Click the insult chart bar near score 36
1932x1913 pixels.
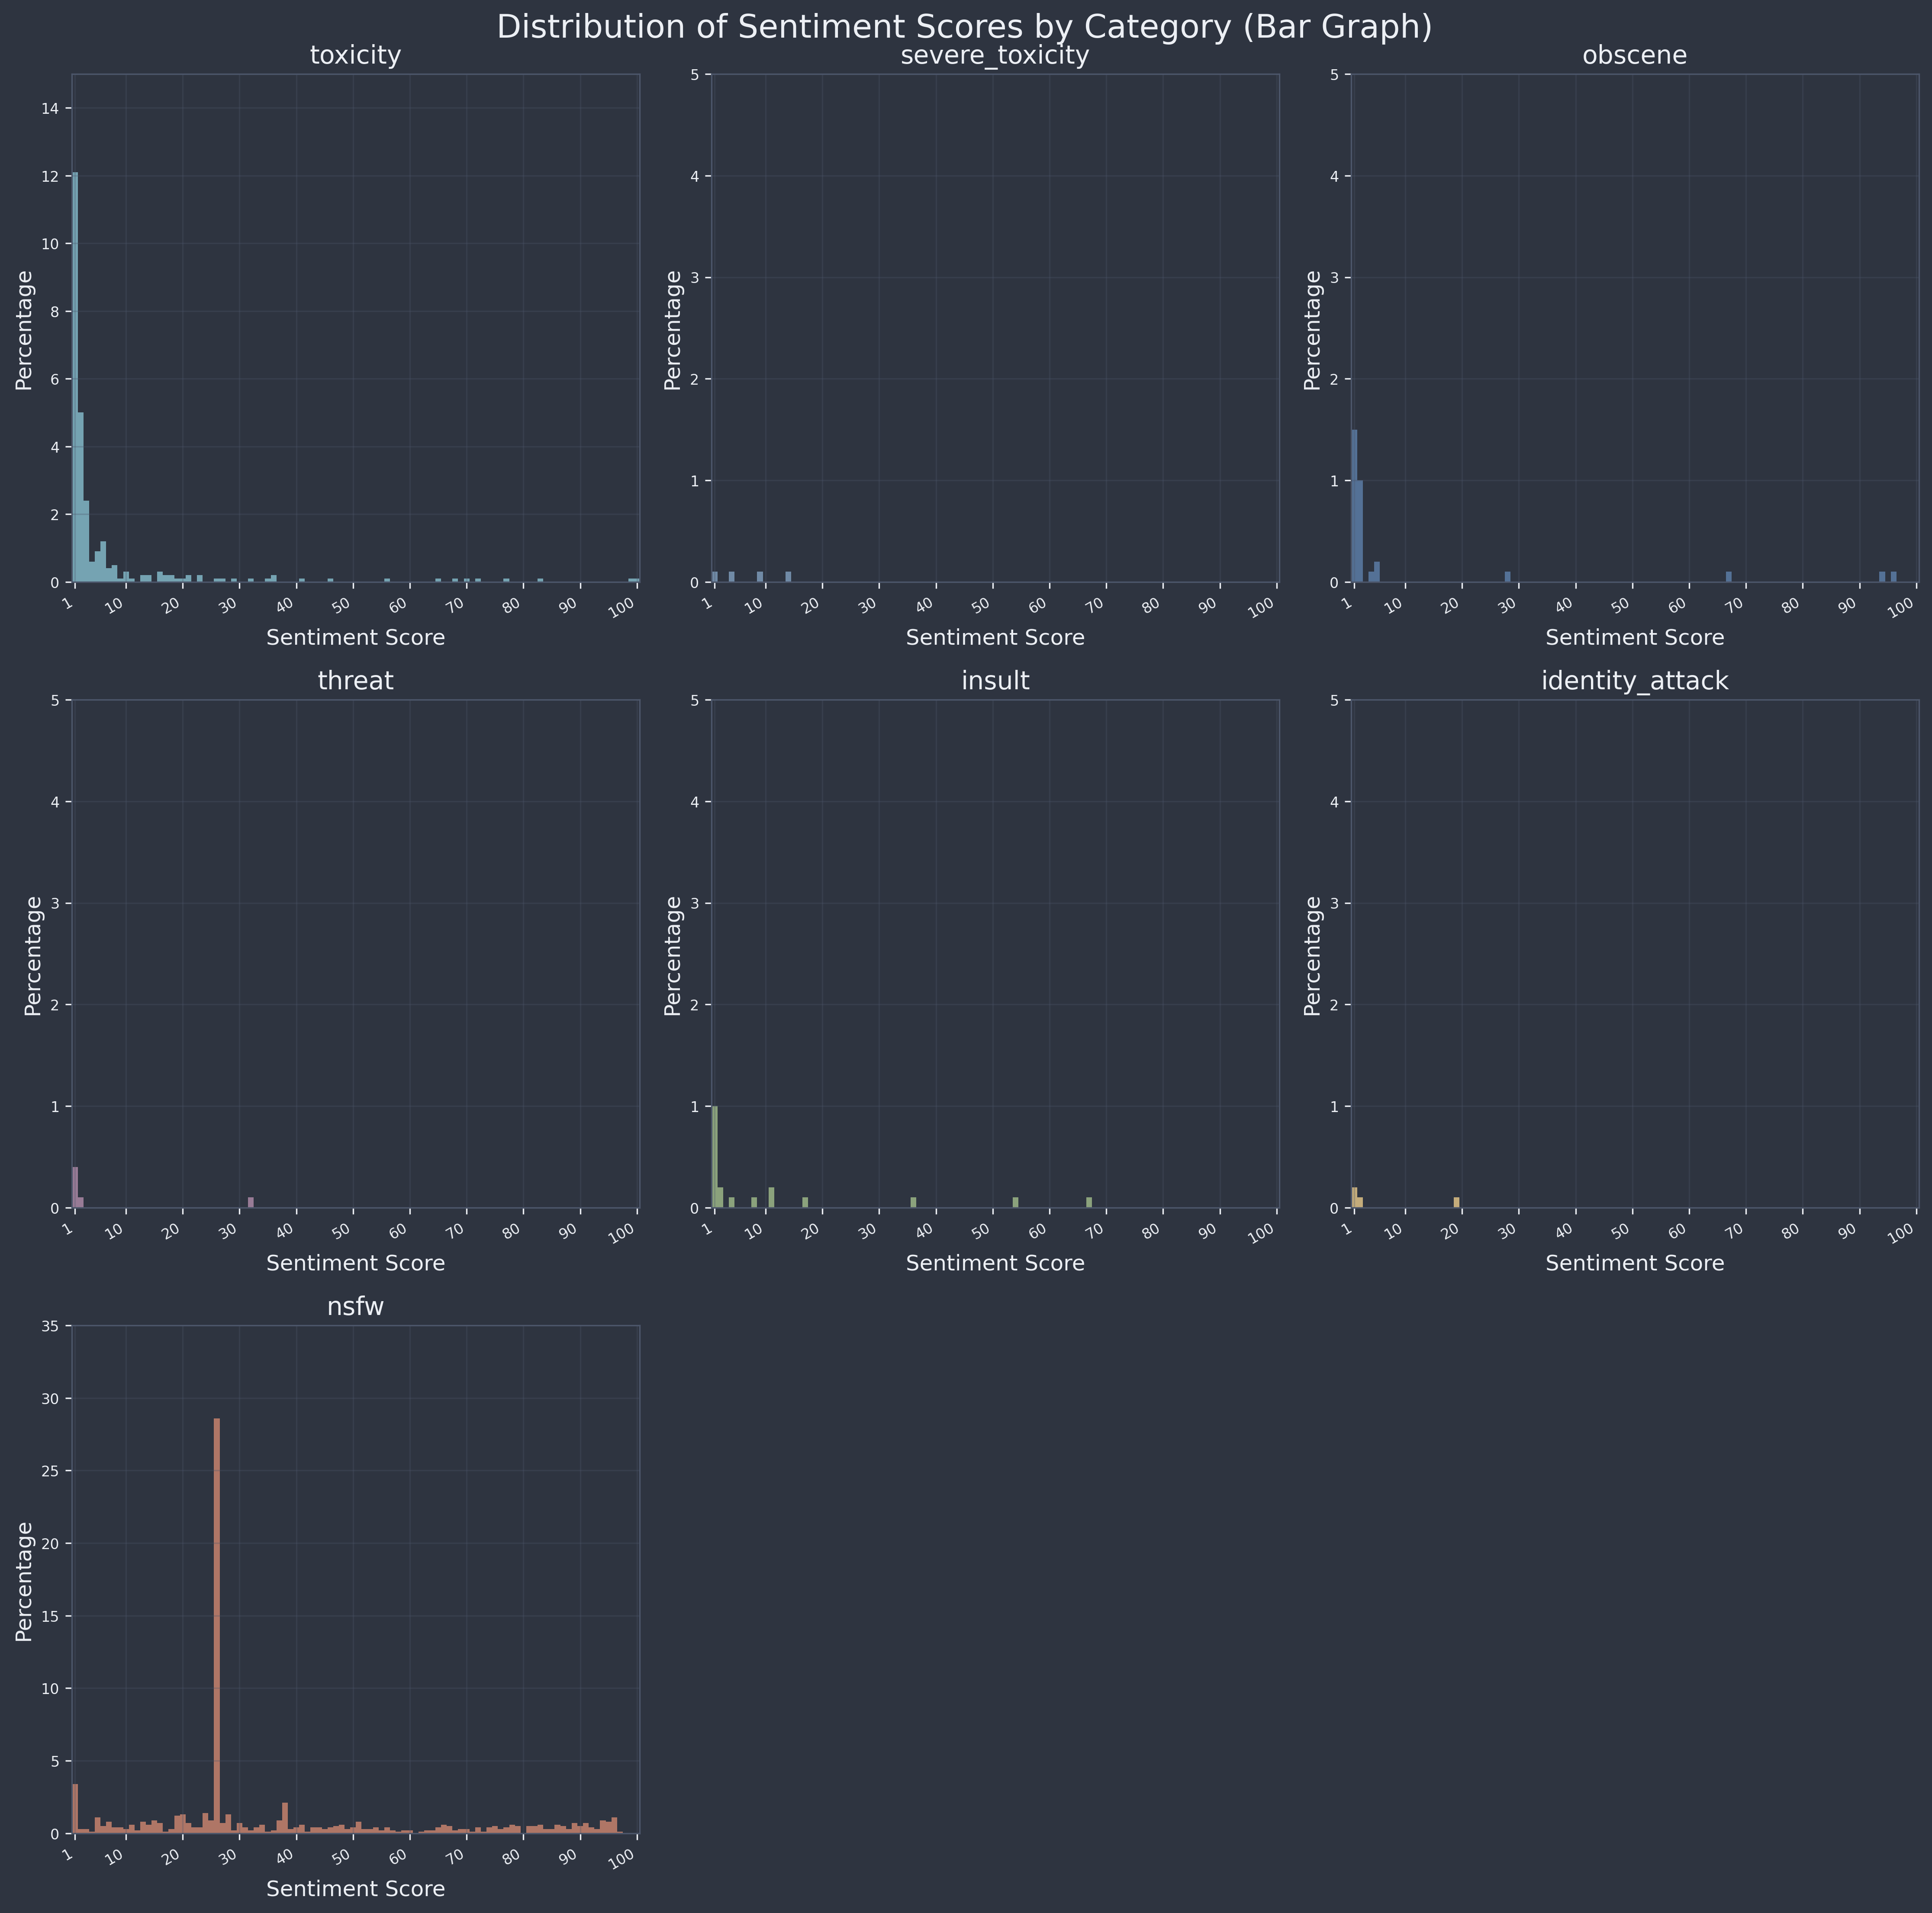(913, 1202)
